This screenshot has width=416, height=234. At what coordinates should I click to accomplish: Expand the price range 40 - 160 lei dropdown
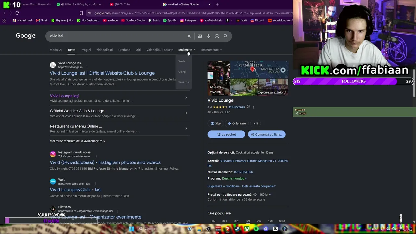coord(262,195)
